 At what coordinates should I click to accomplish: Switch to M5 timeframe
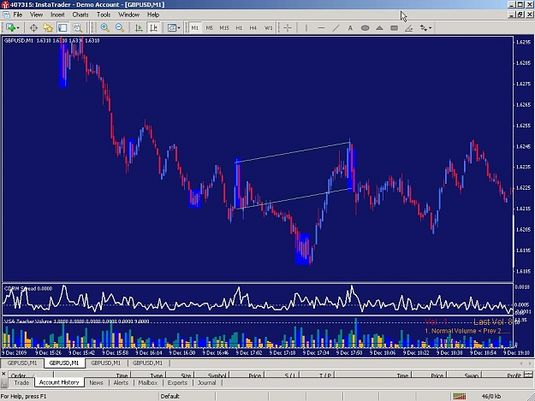209,28
